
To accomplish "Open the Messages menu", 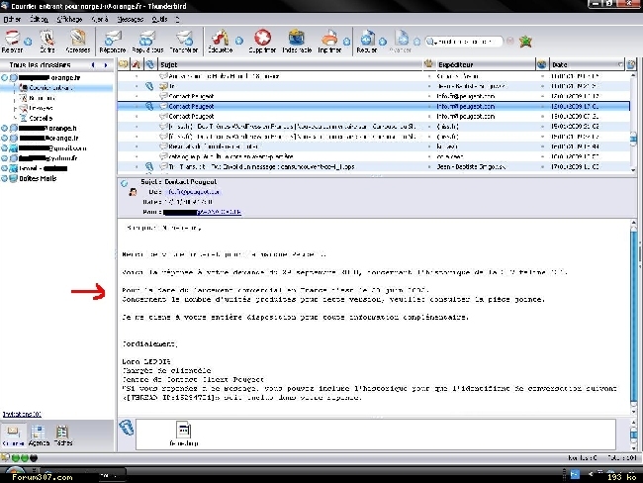I will click(x=130, y=19).
